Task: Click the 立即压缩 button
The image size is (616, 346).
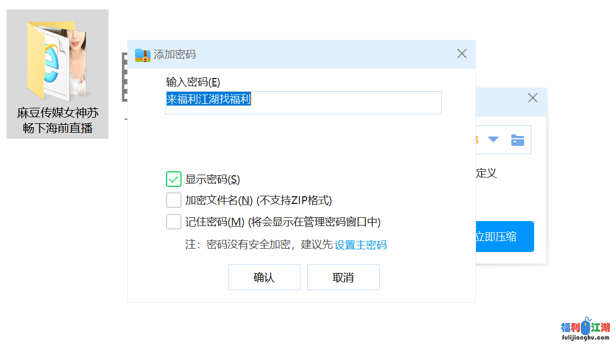Action: point(504,237)
